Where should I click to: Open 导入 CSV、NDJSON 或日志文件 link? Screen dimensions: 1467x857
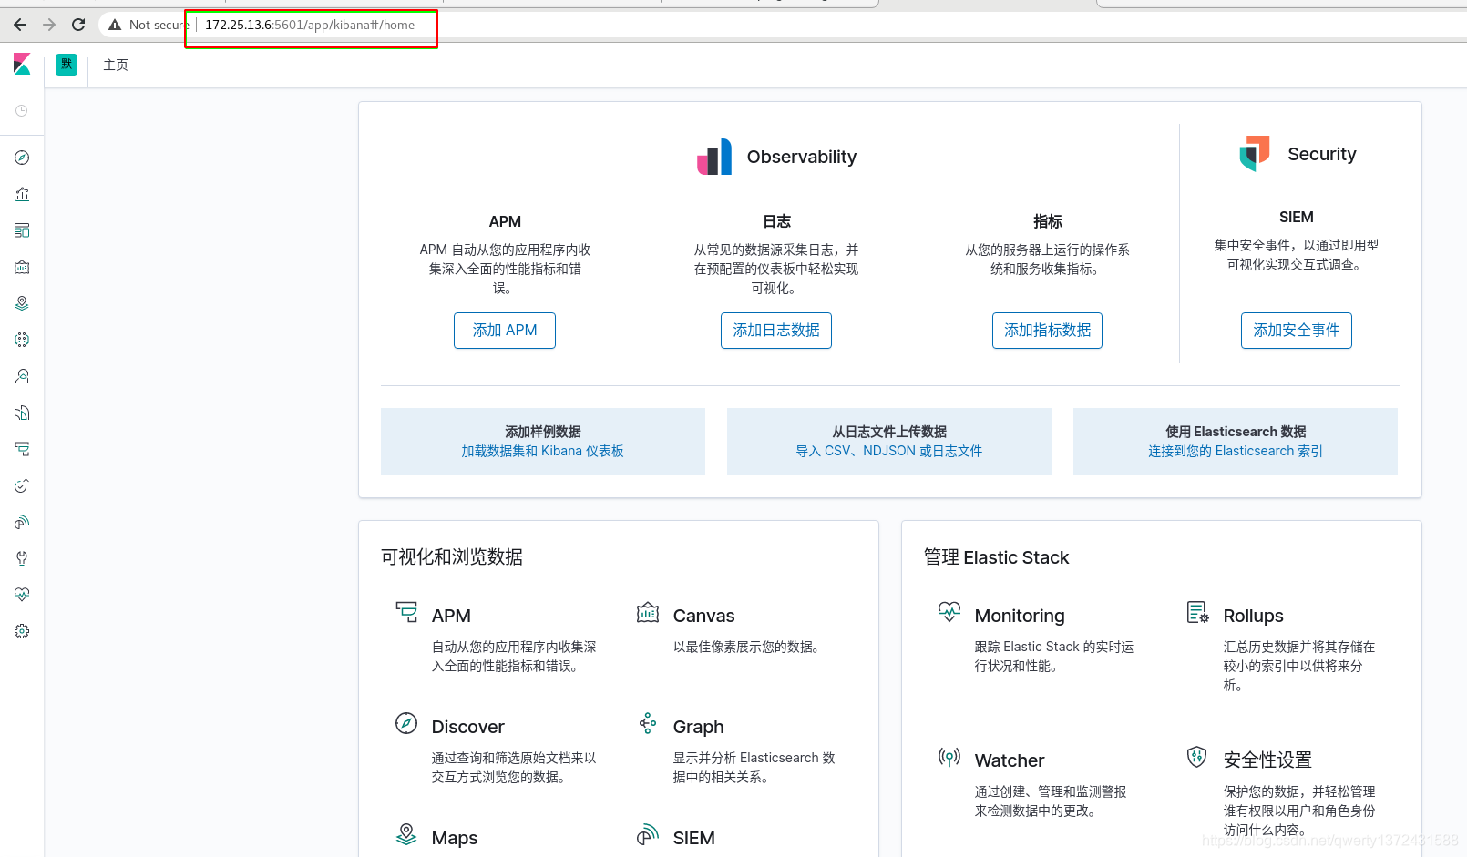tap(889, 451)
